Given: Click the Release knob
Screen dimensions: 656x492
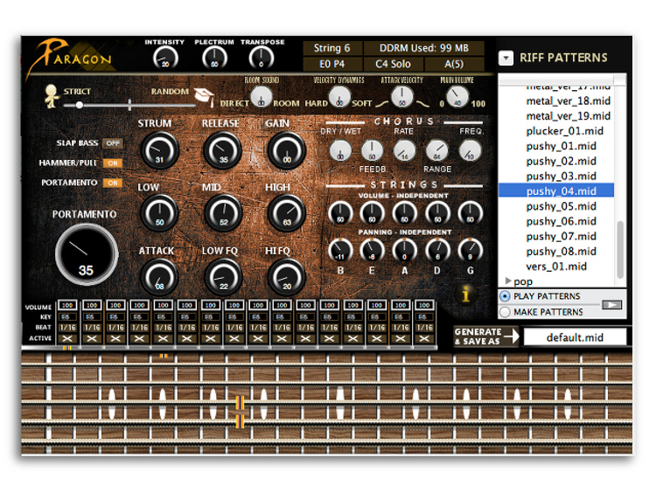Looking at the screenshot, I should click(x=222, y=150).
